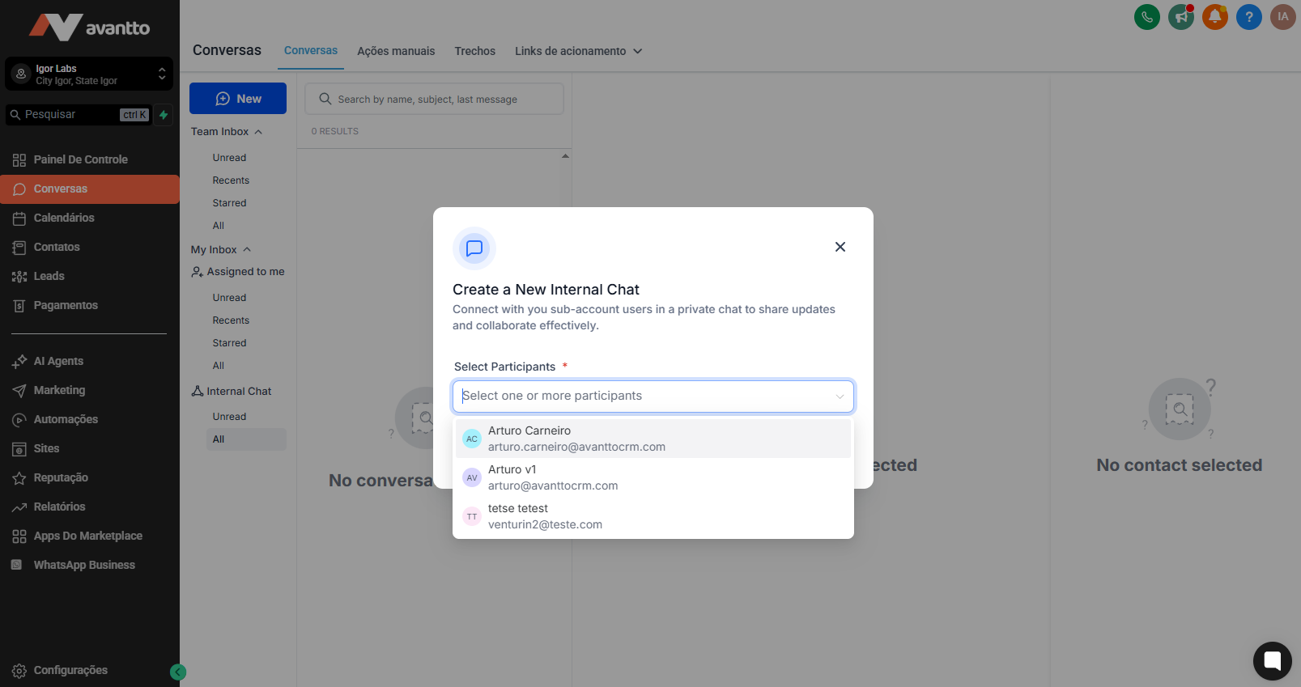Screen dimensions: 1301x687
Task: Select participant Arturo Carneiro
Action: (x=653, y=439)
